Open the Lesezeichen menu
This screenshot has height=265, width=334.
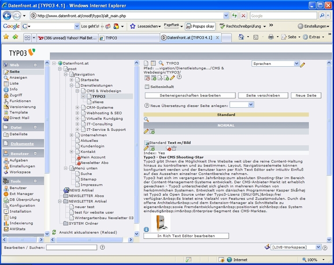146,26
